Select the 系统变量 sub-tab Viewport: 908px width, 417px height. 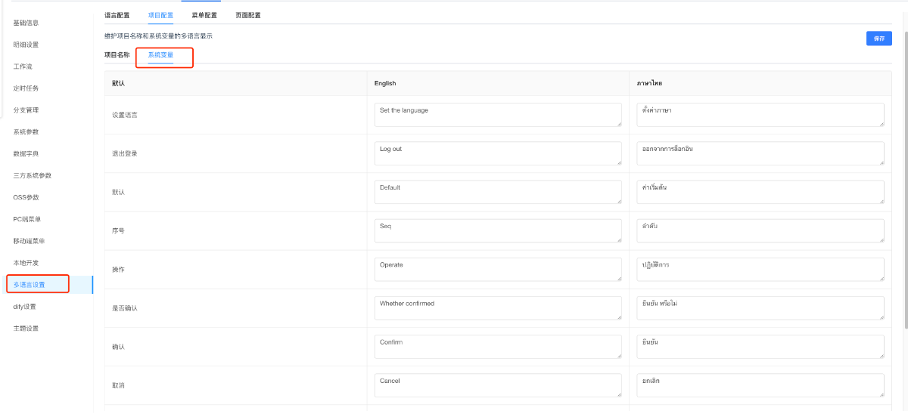(x=160, y=55)
